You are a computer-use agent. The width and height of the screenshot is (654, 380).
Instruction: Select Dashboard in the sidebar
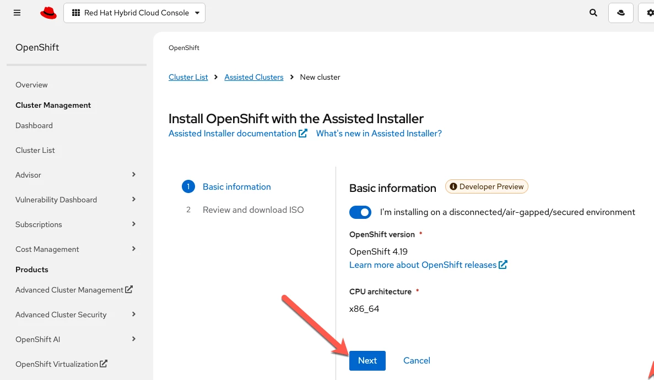34,126
